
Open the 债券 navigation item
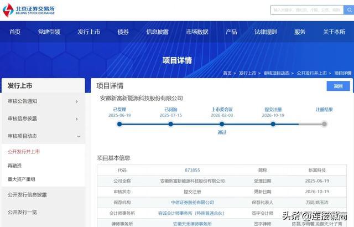point(123,32)
